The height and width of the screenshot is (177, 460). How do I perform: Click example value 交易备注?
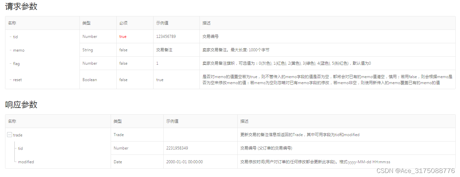point(164,50)
